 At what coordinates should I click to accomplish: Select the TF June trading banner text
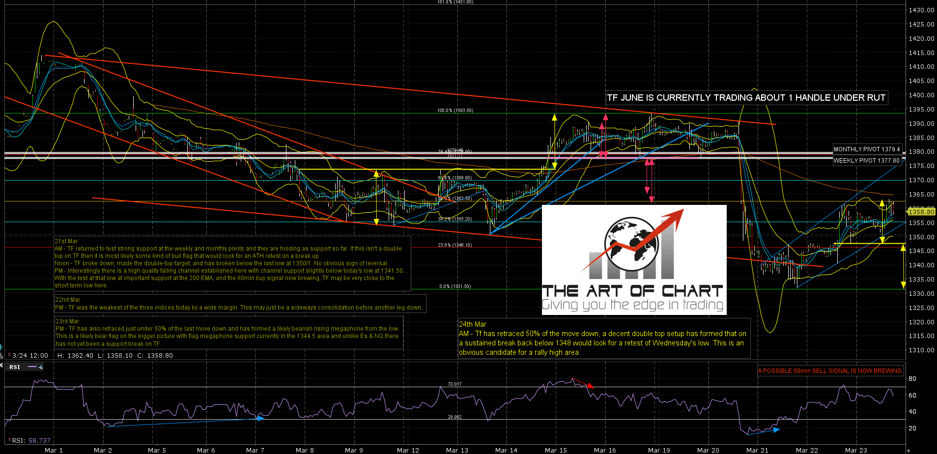pyautogui.click(x=746, y=98)
